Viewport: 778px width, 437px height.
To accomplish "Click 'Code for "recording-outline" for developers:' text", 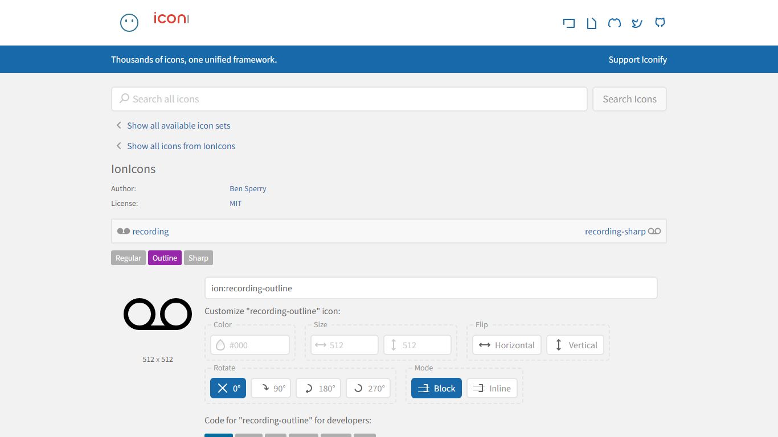I will tap(288, 420).
